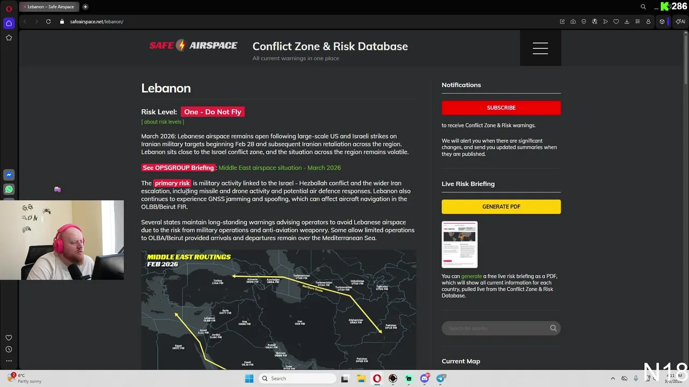The width and height of the screenshot is (689, 387).
Task: Open the risk briefing PDF thumbnail
Action: [x=460, y=244]
